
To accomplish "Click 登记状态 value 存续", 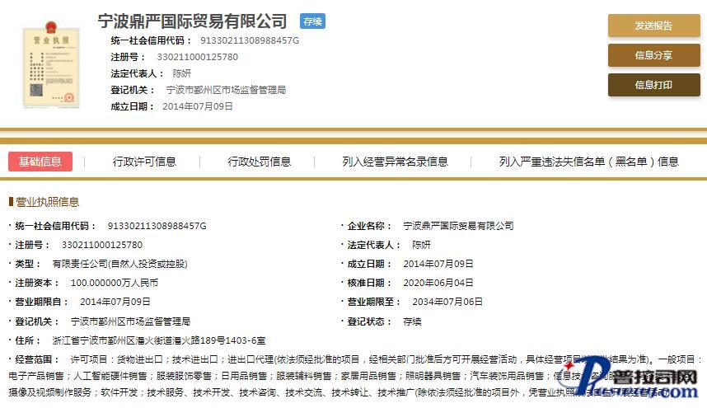I will 412,321.
